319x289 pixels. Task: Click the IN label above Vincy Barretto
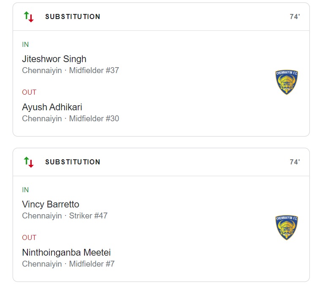[25, 190]
